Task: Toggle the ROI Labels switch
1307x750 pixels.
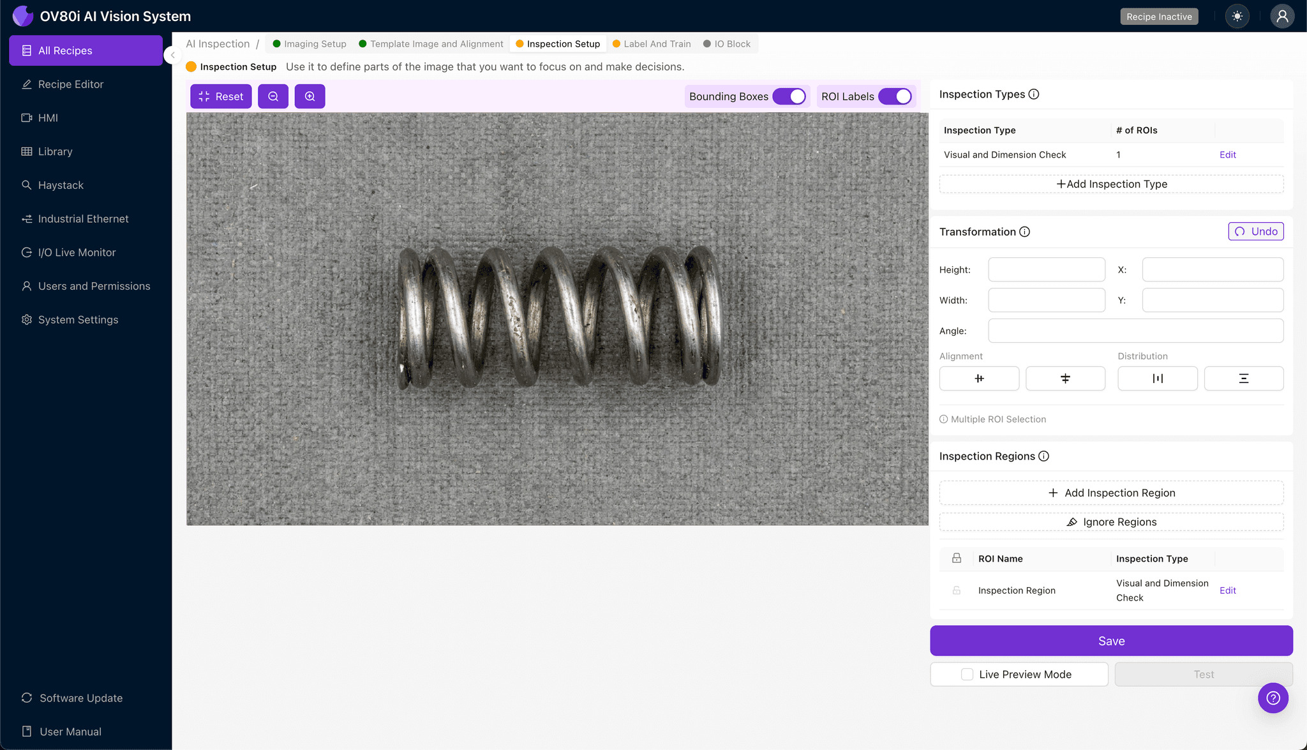Action: tap(895, 96)
